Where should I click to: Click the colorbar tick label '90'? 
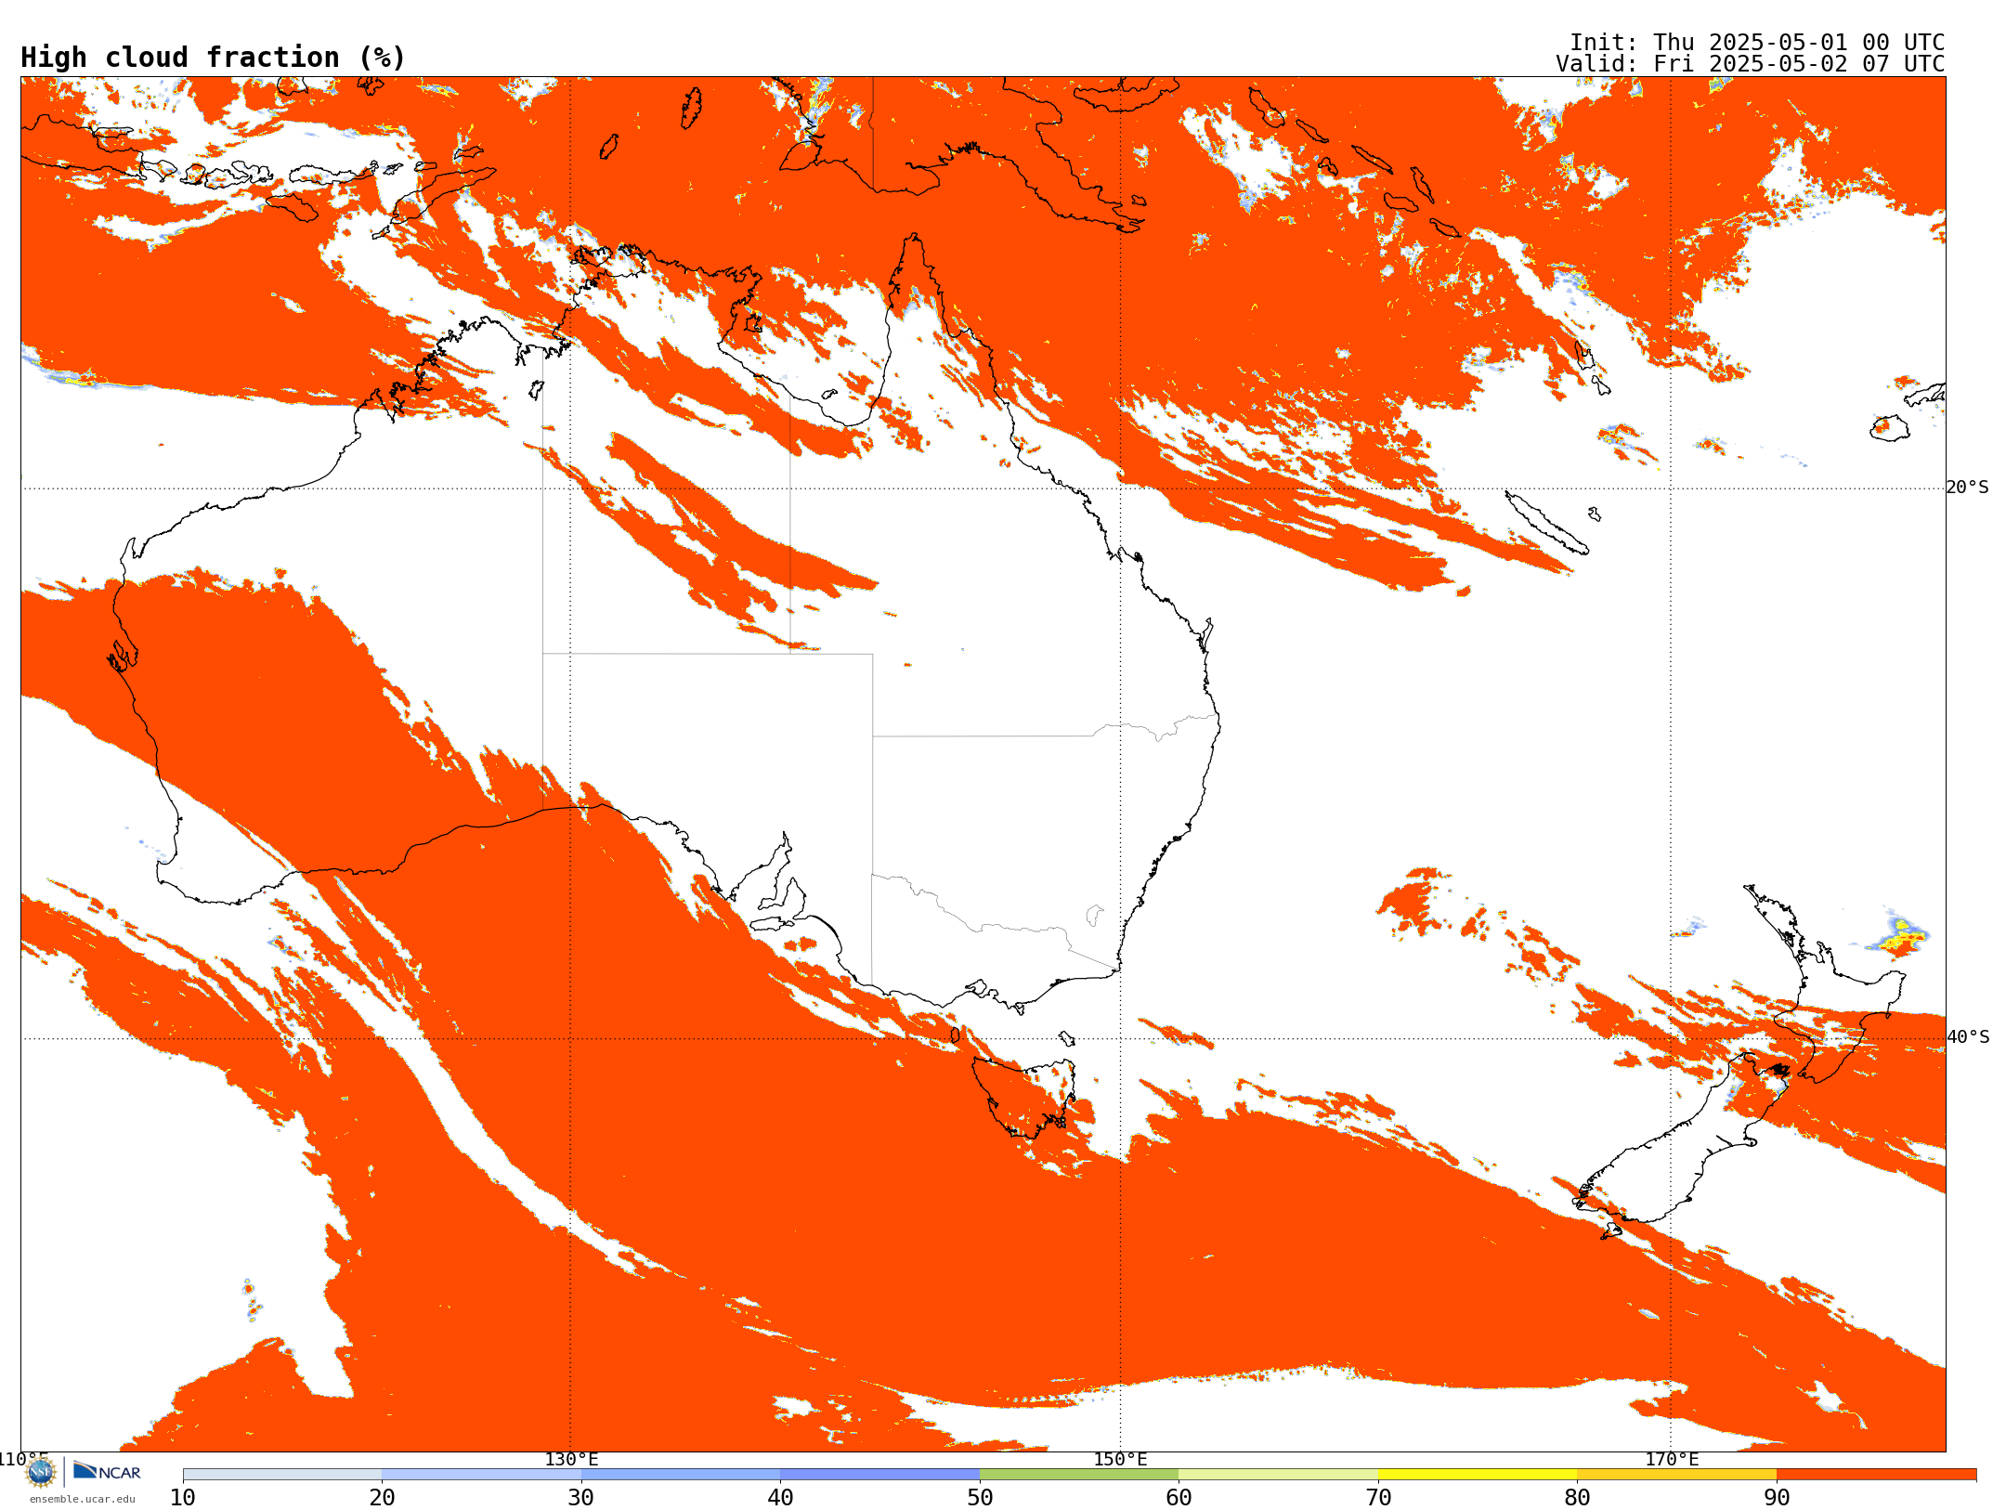1777,1498
